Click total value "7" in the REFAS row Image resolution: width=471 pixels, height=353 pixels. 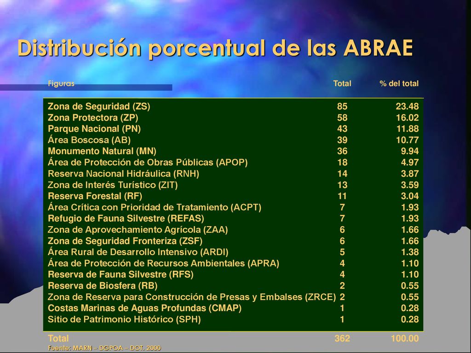(x=342, y=218)
